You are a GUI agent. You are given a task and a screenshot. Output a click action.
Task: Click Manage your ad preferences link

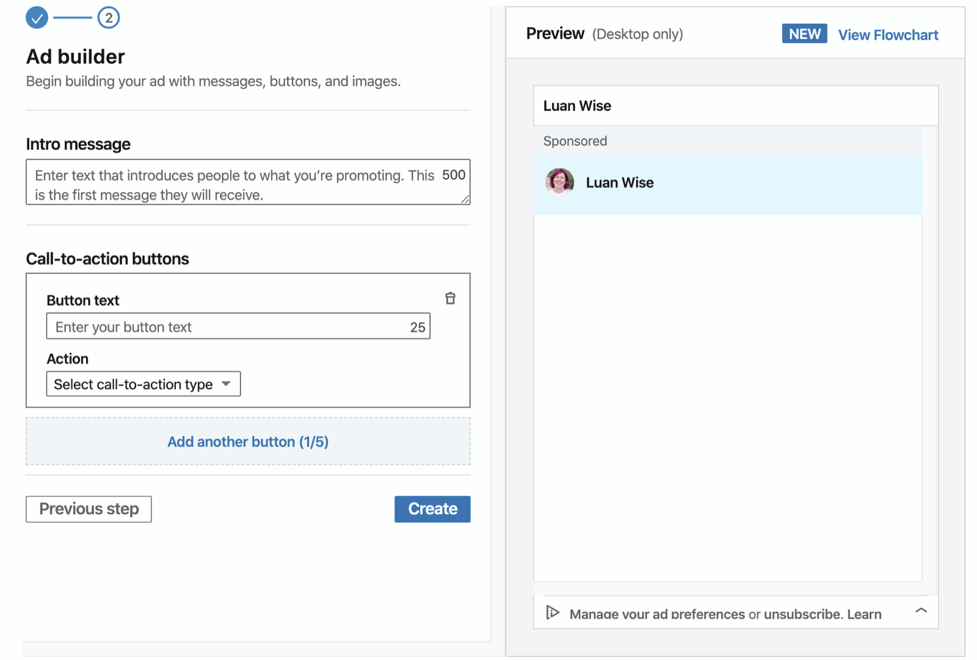(657, 614)
